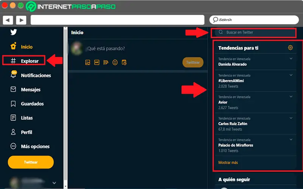Click the 'Tendencias para ti' heading
303x189 pixels.
coord(238,48)
